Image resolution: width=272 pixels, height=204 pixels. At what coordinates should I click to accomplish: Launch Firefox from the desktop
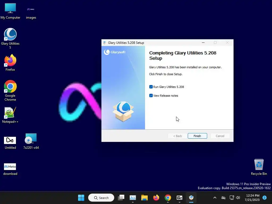coord(10,62)
